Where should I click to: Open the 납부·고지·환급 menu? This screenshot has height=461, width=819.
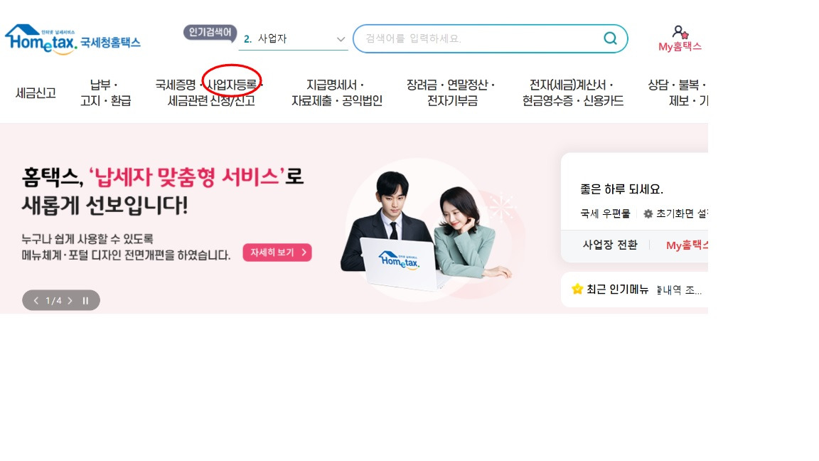click(105, 92)
